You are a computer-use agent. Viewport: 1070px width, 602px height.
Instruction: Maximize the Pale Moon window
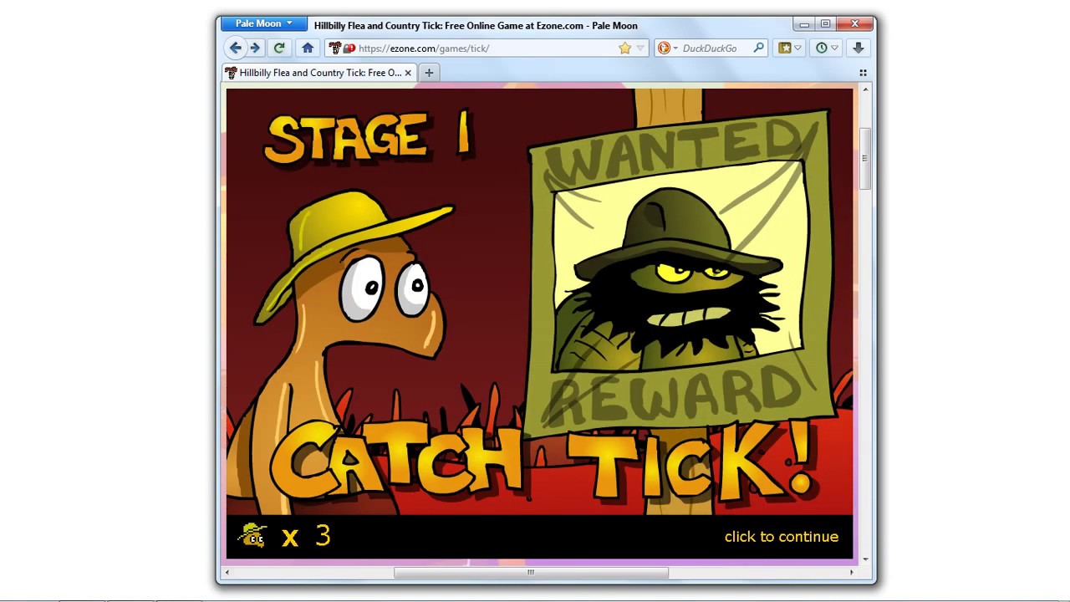click(x=825, y=23)
